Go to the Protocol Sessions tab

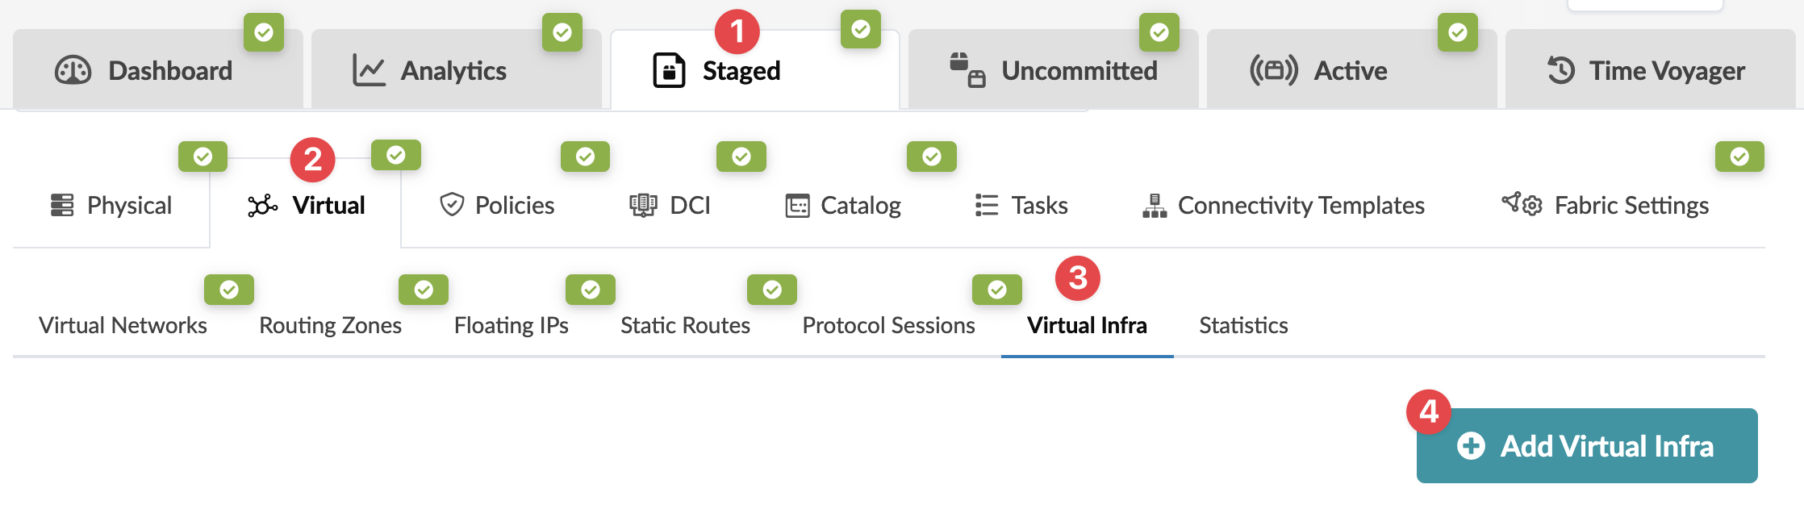pyautogui.click(x=888, y=325)
